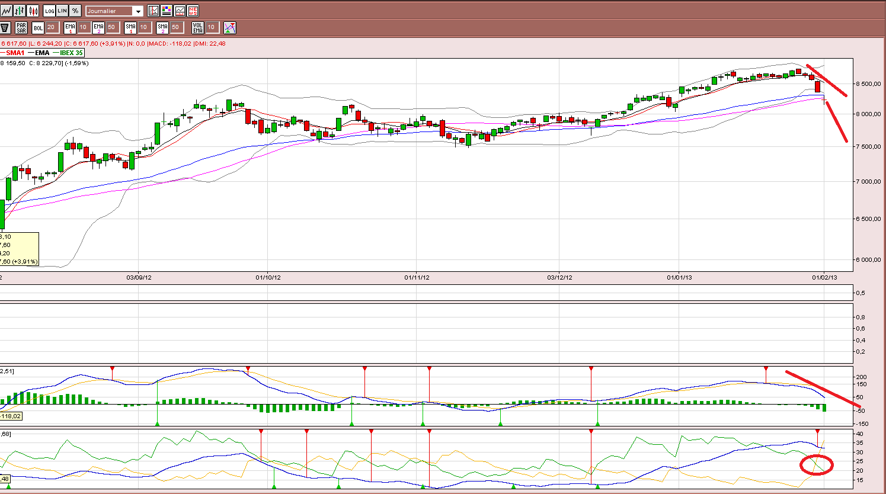Click the 01/10/12 date axis label
886x494 pixels.
coord(268,277)
